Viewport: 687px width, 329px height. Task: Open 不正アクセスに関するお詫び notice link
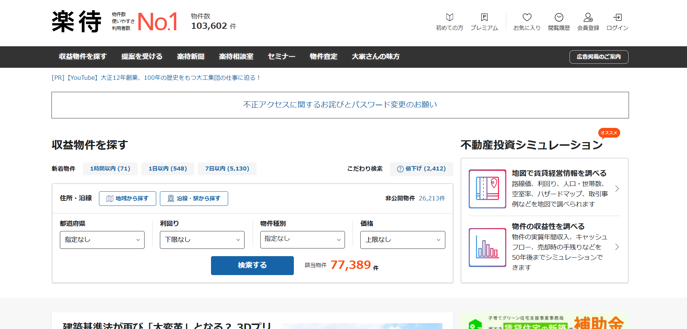340,105
